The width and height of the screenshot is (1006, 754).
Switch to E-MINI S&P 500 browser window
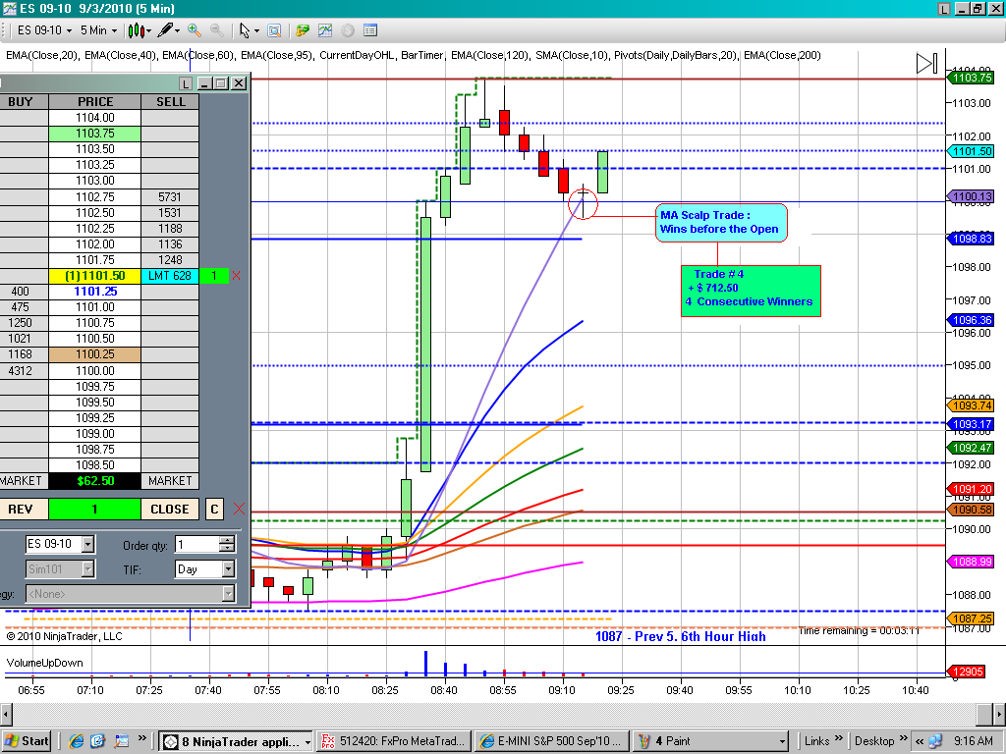[552, 741]
